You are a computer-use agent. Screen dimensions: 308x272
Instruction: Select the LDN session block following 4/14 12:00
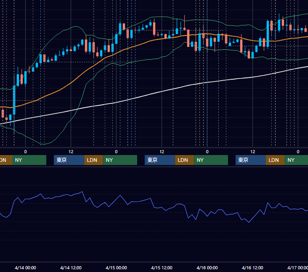pyautogui.click(x=93, y=160)
